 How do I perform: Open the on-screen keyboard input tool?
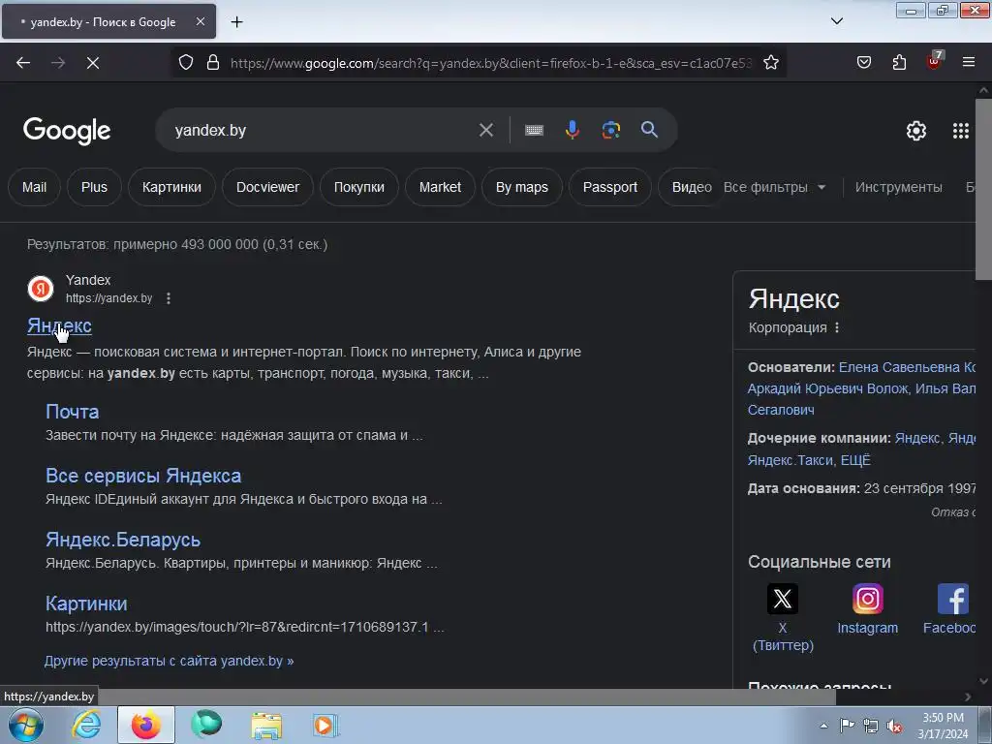pyautogui.click(x=534, y=130)
